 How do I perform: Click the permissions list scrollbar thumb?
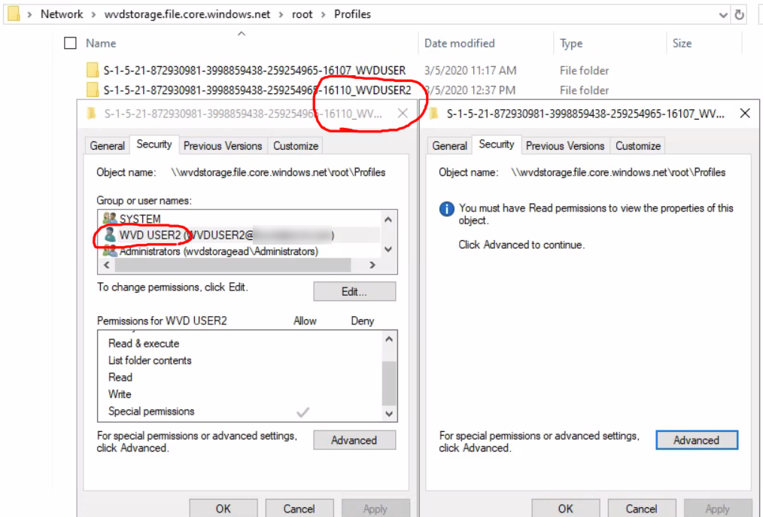click(x=389, y=384)
